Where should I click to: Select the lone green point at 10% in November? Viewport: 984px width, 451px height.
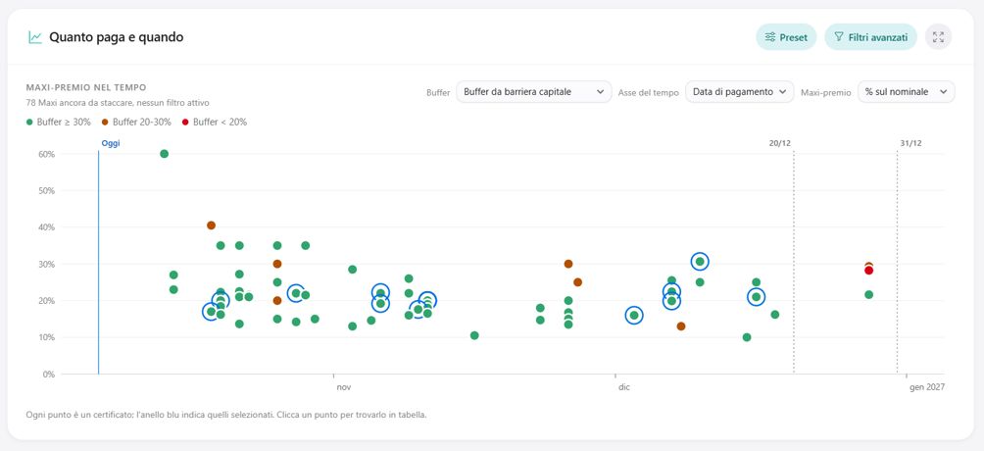[x=474, y=335]
